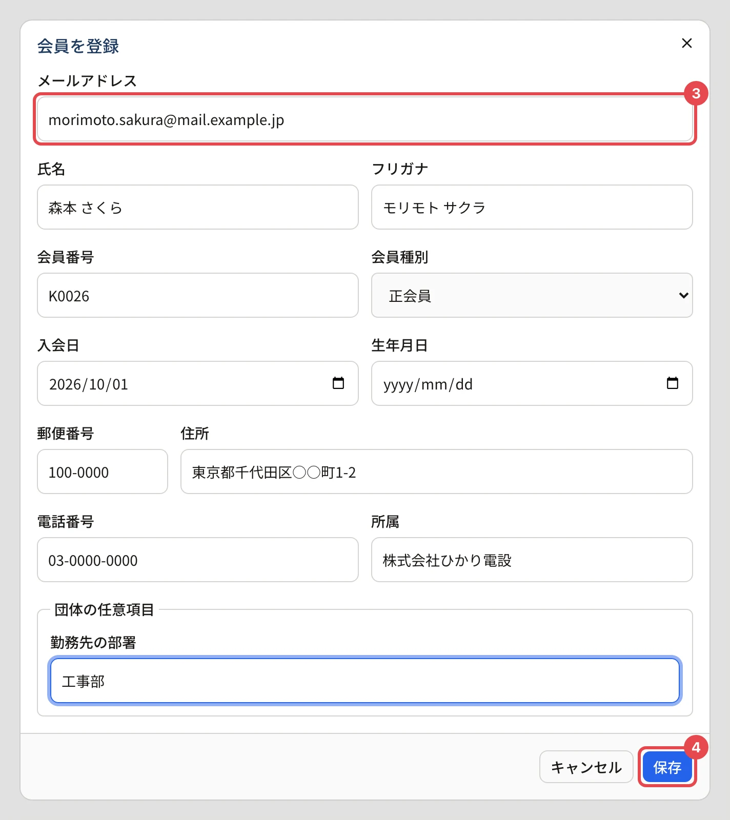730x820 pixels.
Task: Open the 入会日 calendar picker icon
Action: [x=338, y=383]
